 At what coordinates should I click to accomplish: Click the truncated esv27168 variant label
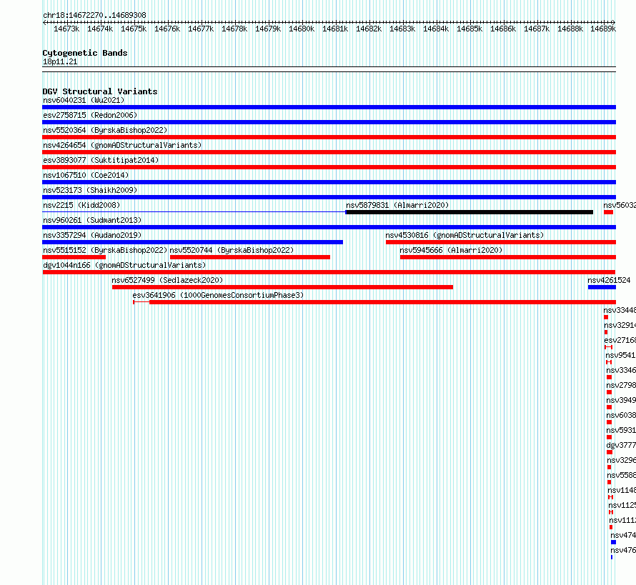pos(620,340)
